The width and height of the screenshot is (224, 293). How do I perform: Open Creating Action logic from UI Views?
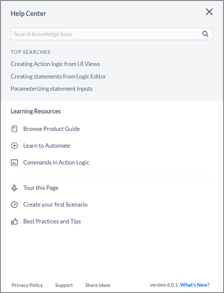pyautogui.click(x=55, y=64)
